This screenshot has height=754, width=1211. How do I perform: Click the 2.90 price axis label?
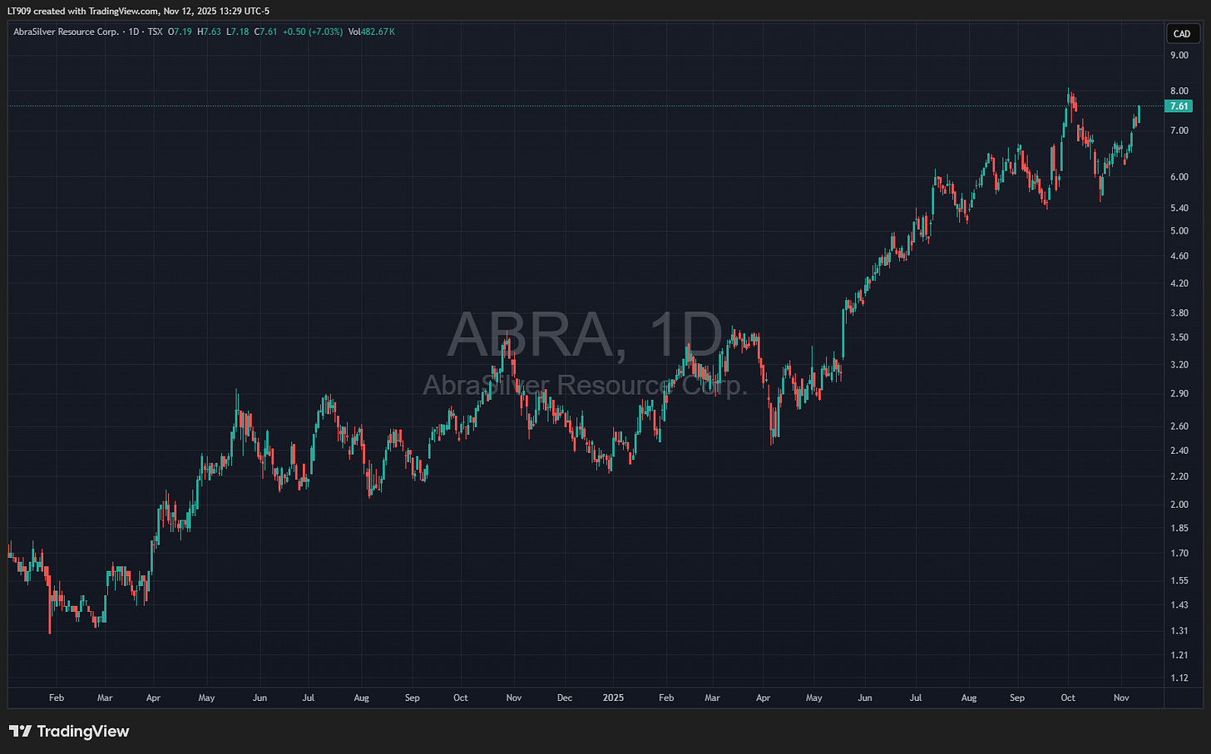click(1179, 394)
